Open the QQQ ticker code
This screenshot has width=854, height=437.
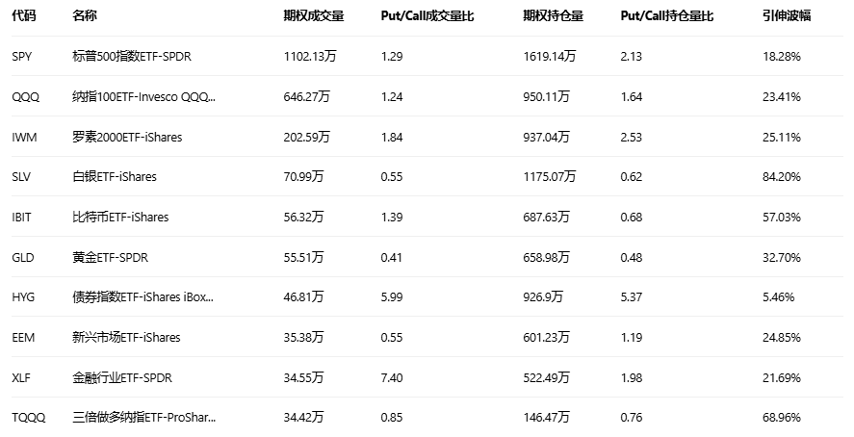click(x=24, y=97)
